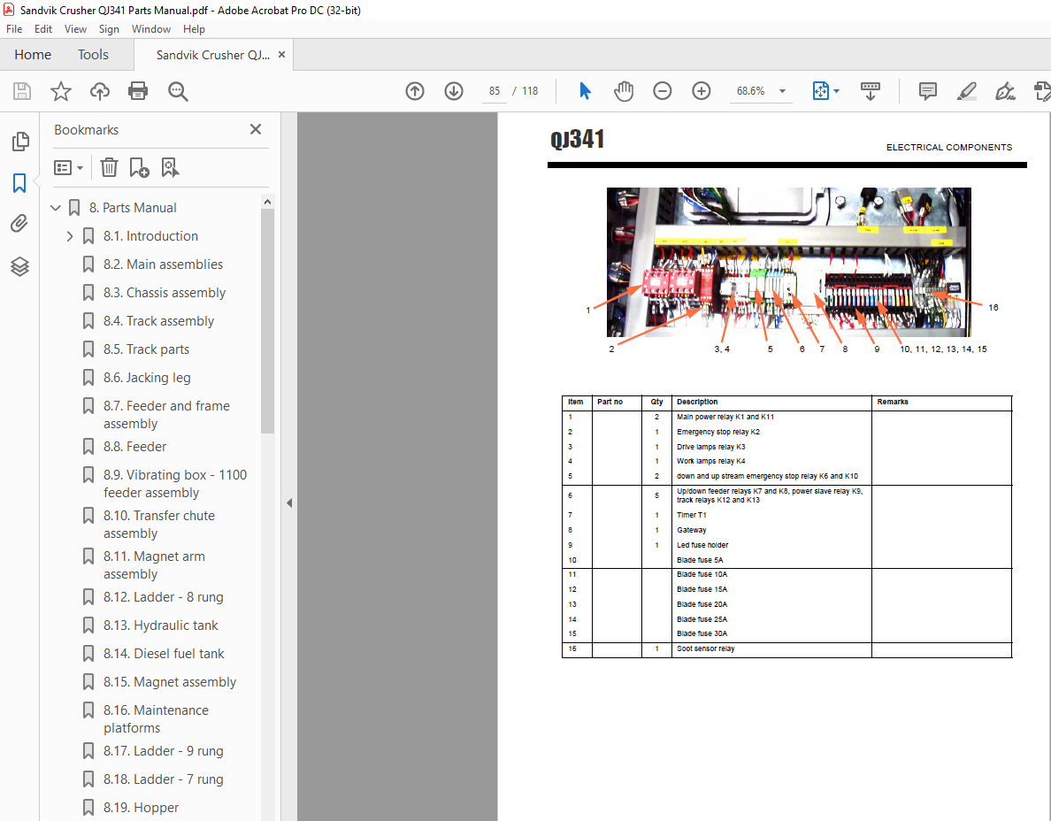Expand the 8.1. Introduction bookmark
The height and width of the screenshot is (821, 1051).
coord(70,236)
